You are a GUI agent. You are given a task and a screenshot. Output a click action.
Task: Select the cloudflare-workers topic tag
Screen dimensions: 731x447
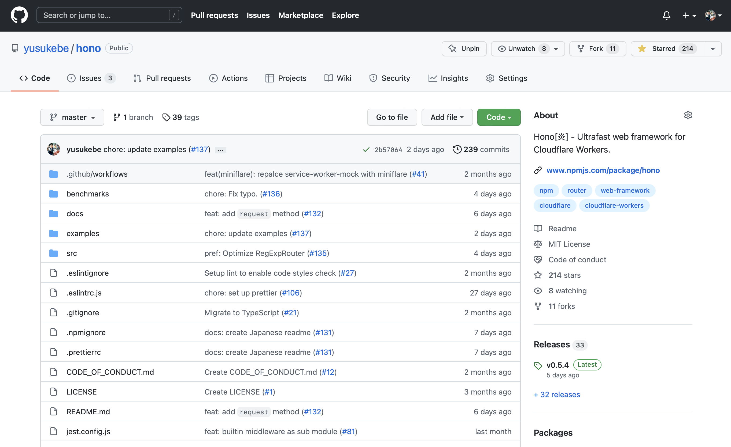tap(614, 205)
